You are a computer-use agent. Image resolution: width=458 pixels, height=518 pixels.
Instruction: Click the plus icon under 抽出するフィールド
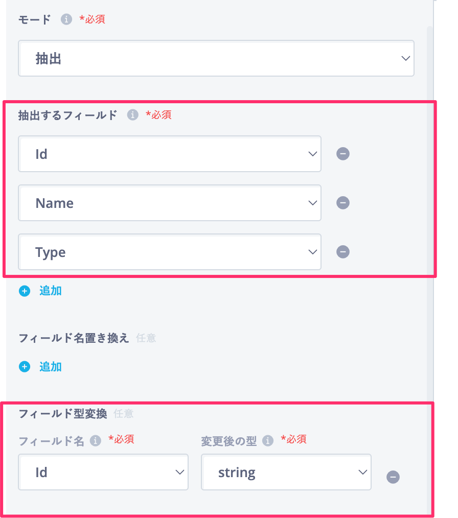(x=25, y=291)
